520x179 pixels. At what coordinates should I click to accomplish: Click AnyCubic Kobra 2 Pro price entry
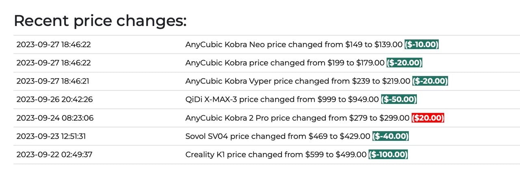[297, 118]
